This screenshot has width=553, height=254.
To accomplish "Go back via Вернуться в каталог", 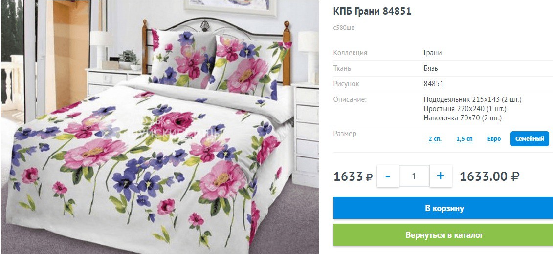I will coord(443,234).
